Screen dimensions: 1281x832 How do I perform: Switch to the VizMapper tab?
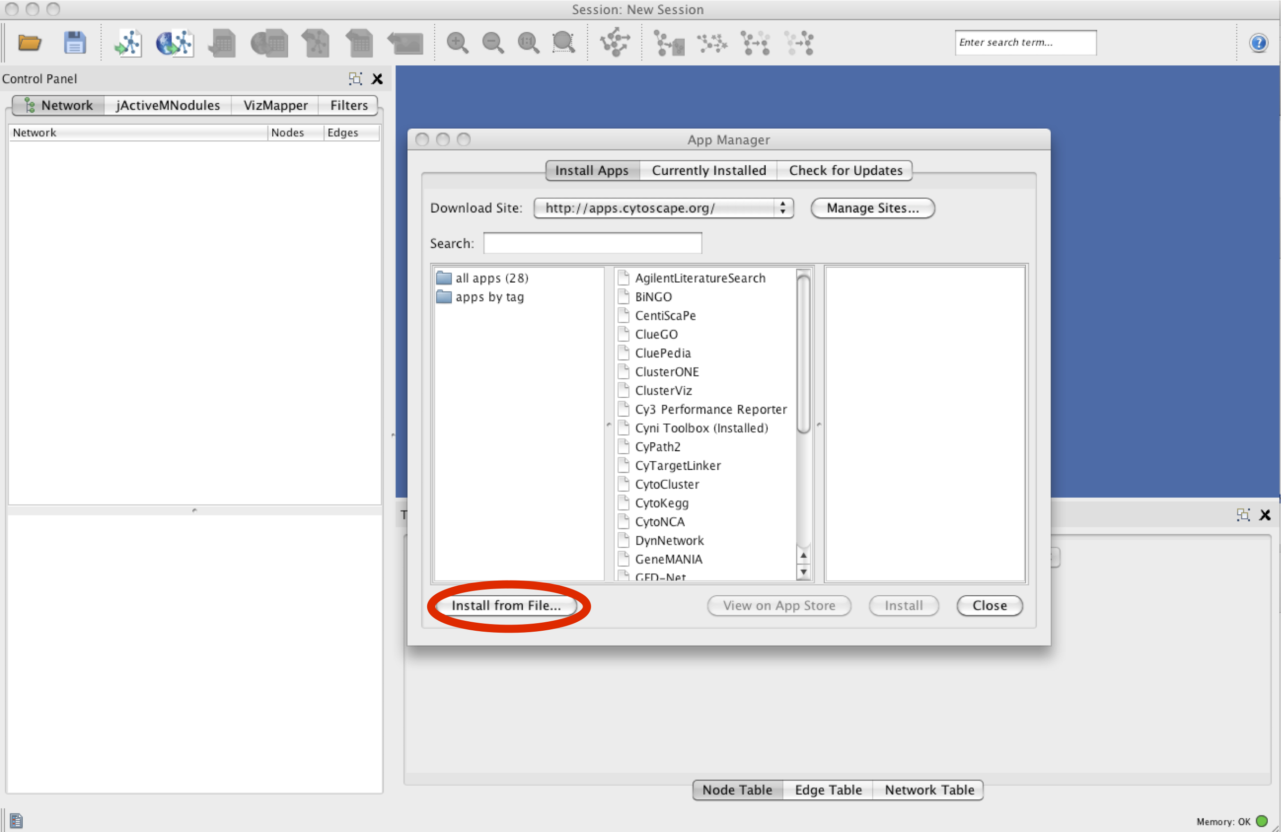(275, 105)
